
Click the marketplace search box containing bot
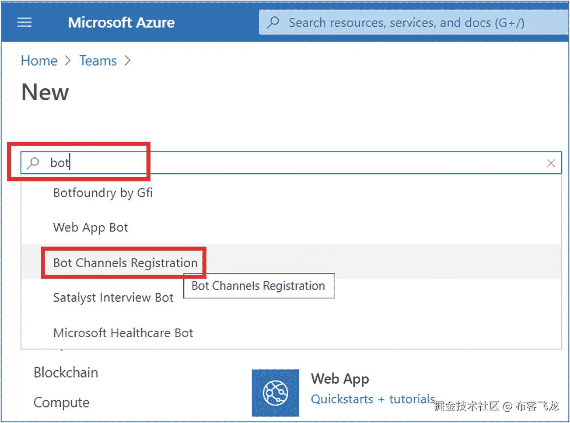click(289, 163)
